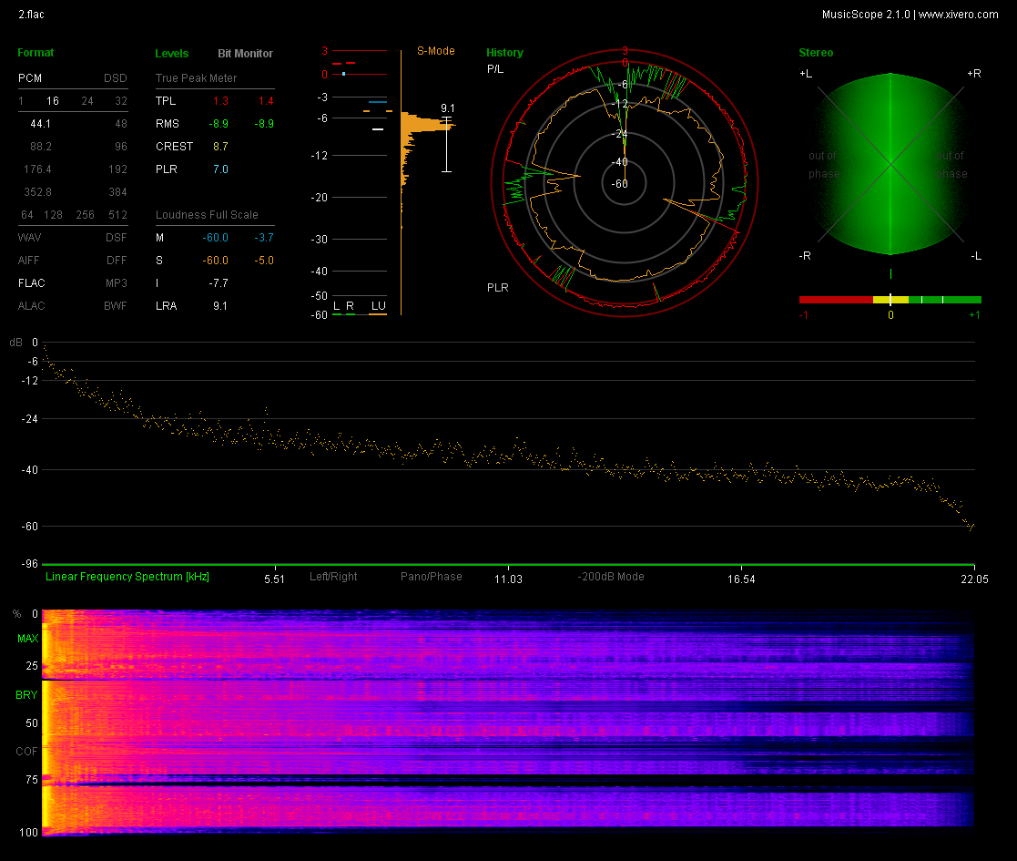1017x861 pixels.
Task: Open the www.xivero.com link
Action: pos(958,14)
